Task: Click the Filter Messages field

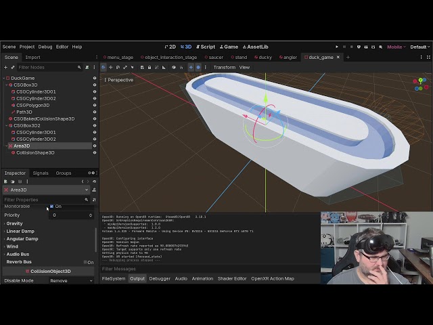Action: coord(210,269)
